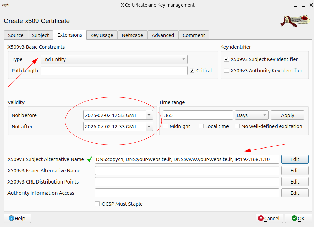This screenshot has width=314, height=227.
Task: Click the "Time range" group label
Action: [x=172, y=102]
